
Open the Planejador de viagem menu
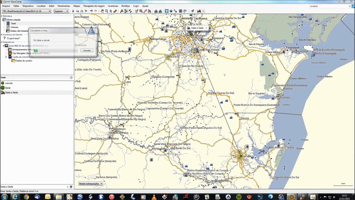point(94,6)
